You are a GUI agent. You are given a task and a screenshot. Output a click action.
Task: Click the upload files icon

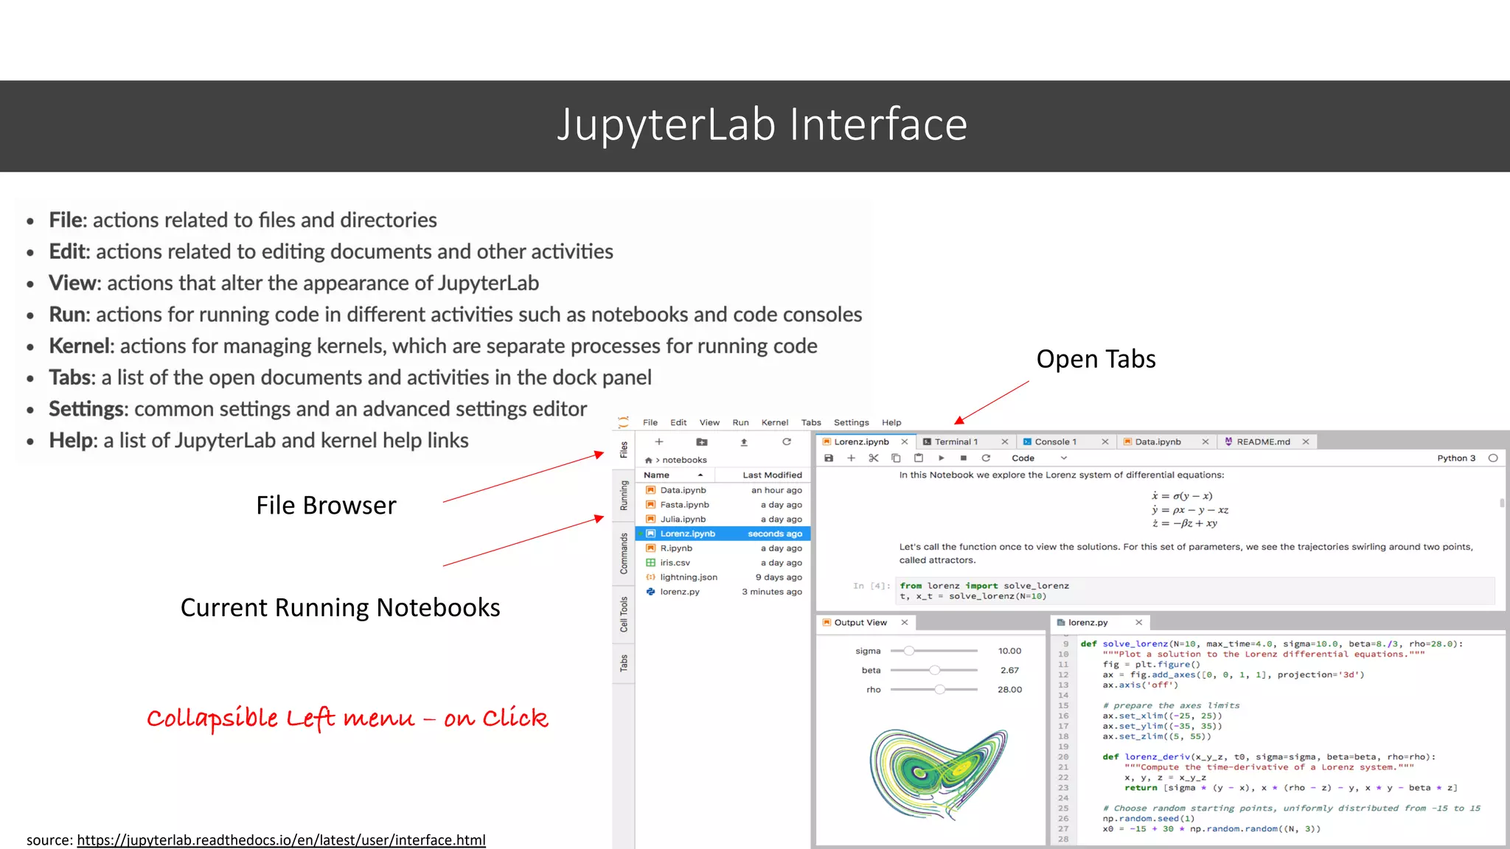pyautogui.click(x=744, y=441)
